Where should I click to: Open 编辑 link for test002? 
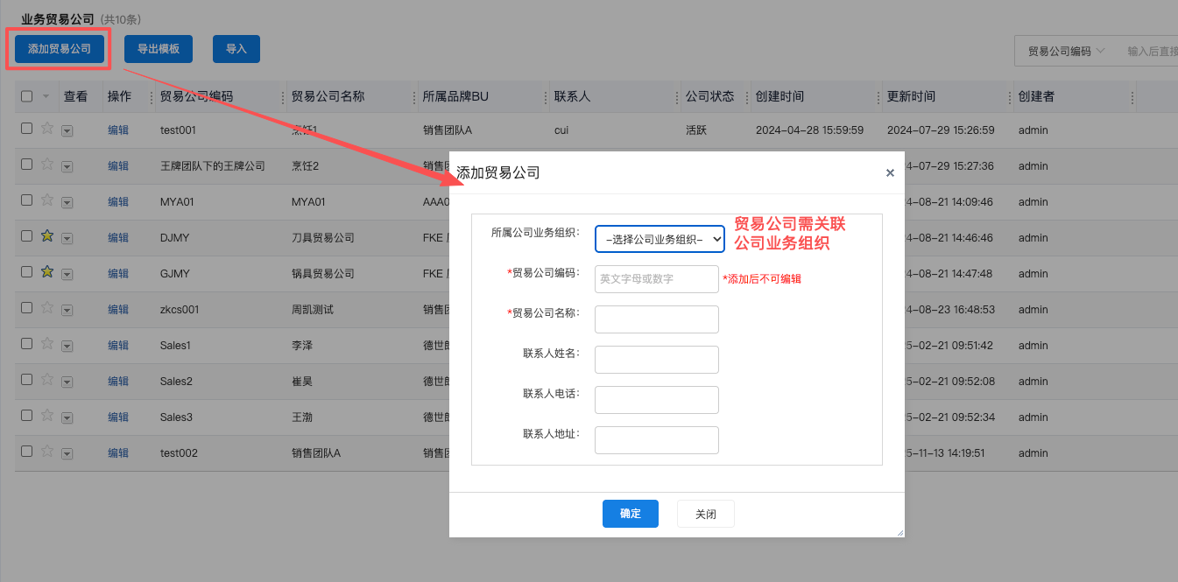pyautogui.click(x=118, y=452)
